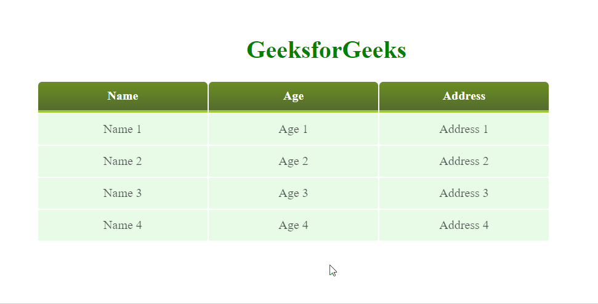Choose the Address 4 cell
Screen dimensions: 598x304
tap(464, 225)
